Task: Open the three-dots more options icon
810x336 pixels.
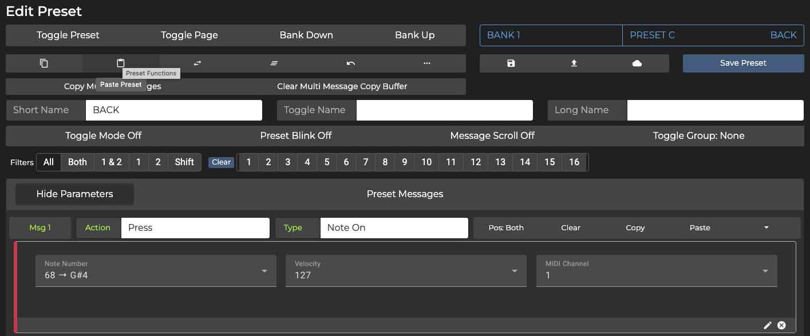Action: tap(427, 63)
